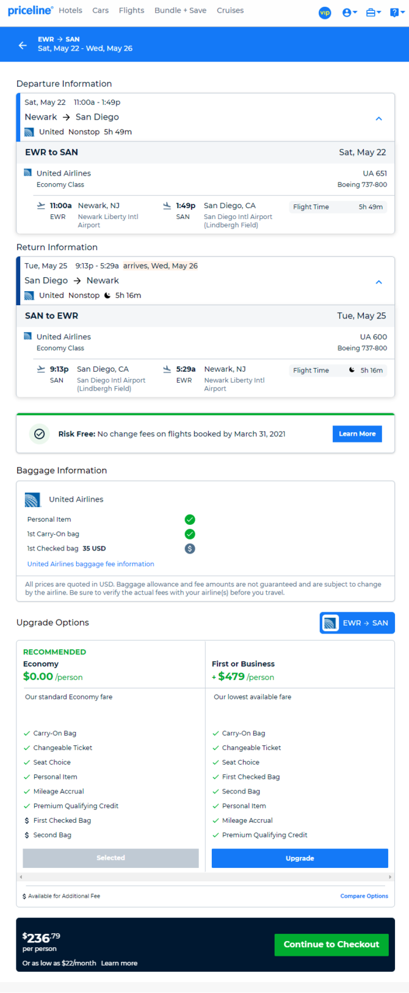This screenshot has width=409, height=993.
Task: Click the checkmark beside Economy Carry-On Bag
Action: click(x=27, y=734)
